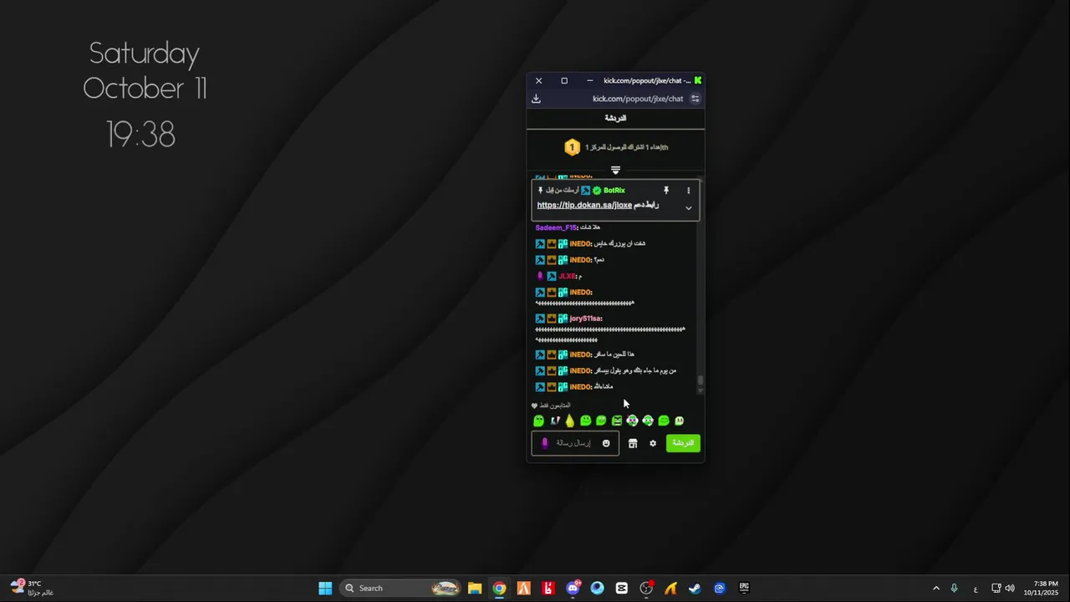Open Discord from the taskbar

coord(573,588)
